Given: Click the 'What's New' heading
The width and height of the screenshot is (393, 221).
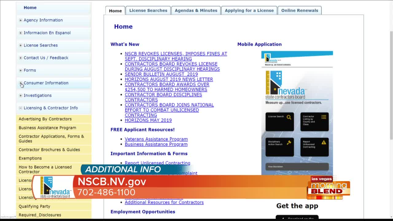Looking at the screenshot, I should 125,44.
